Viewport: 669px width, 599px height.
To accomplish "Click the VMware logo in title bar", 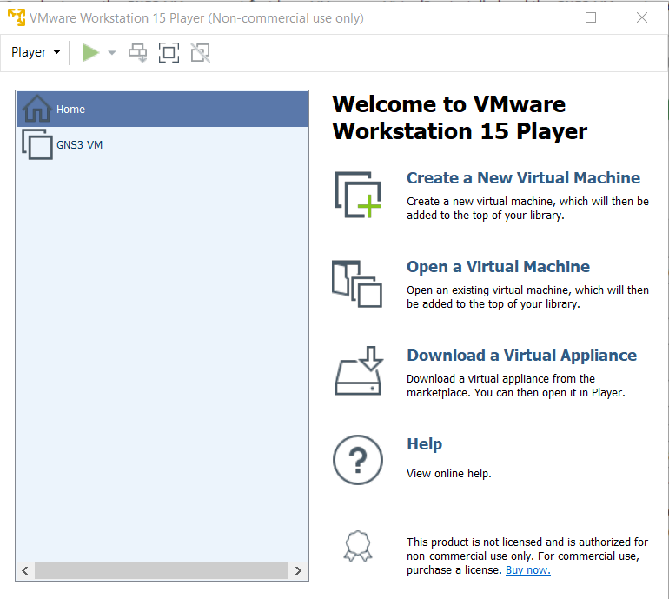I will (x=17, y=17).
